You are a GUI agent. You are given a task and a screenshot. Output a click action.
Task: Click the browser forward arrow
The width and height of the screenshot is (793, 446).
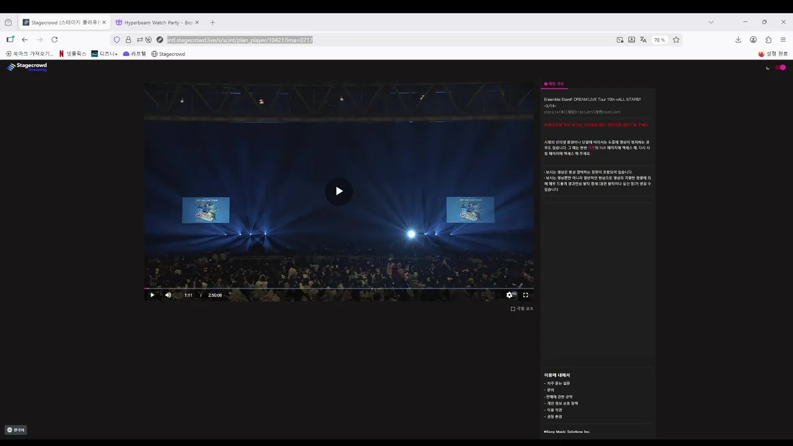click(40, 40)
